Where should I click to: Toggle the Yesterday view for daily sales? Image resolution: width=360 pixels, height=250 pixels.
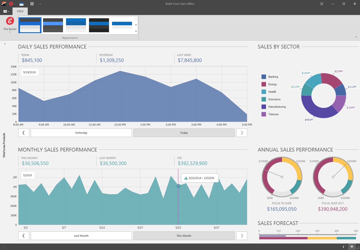[x=81, y=133]
